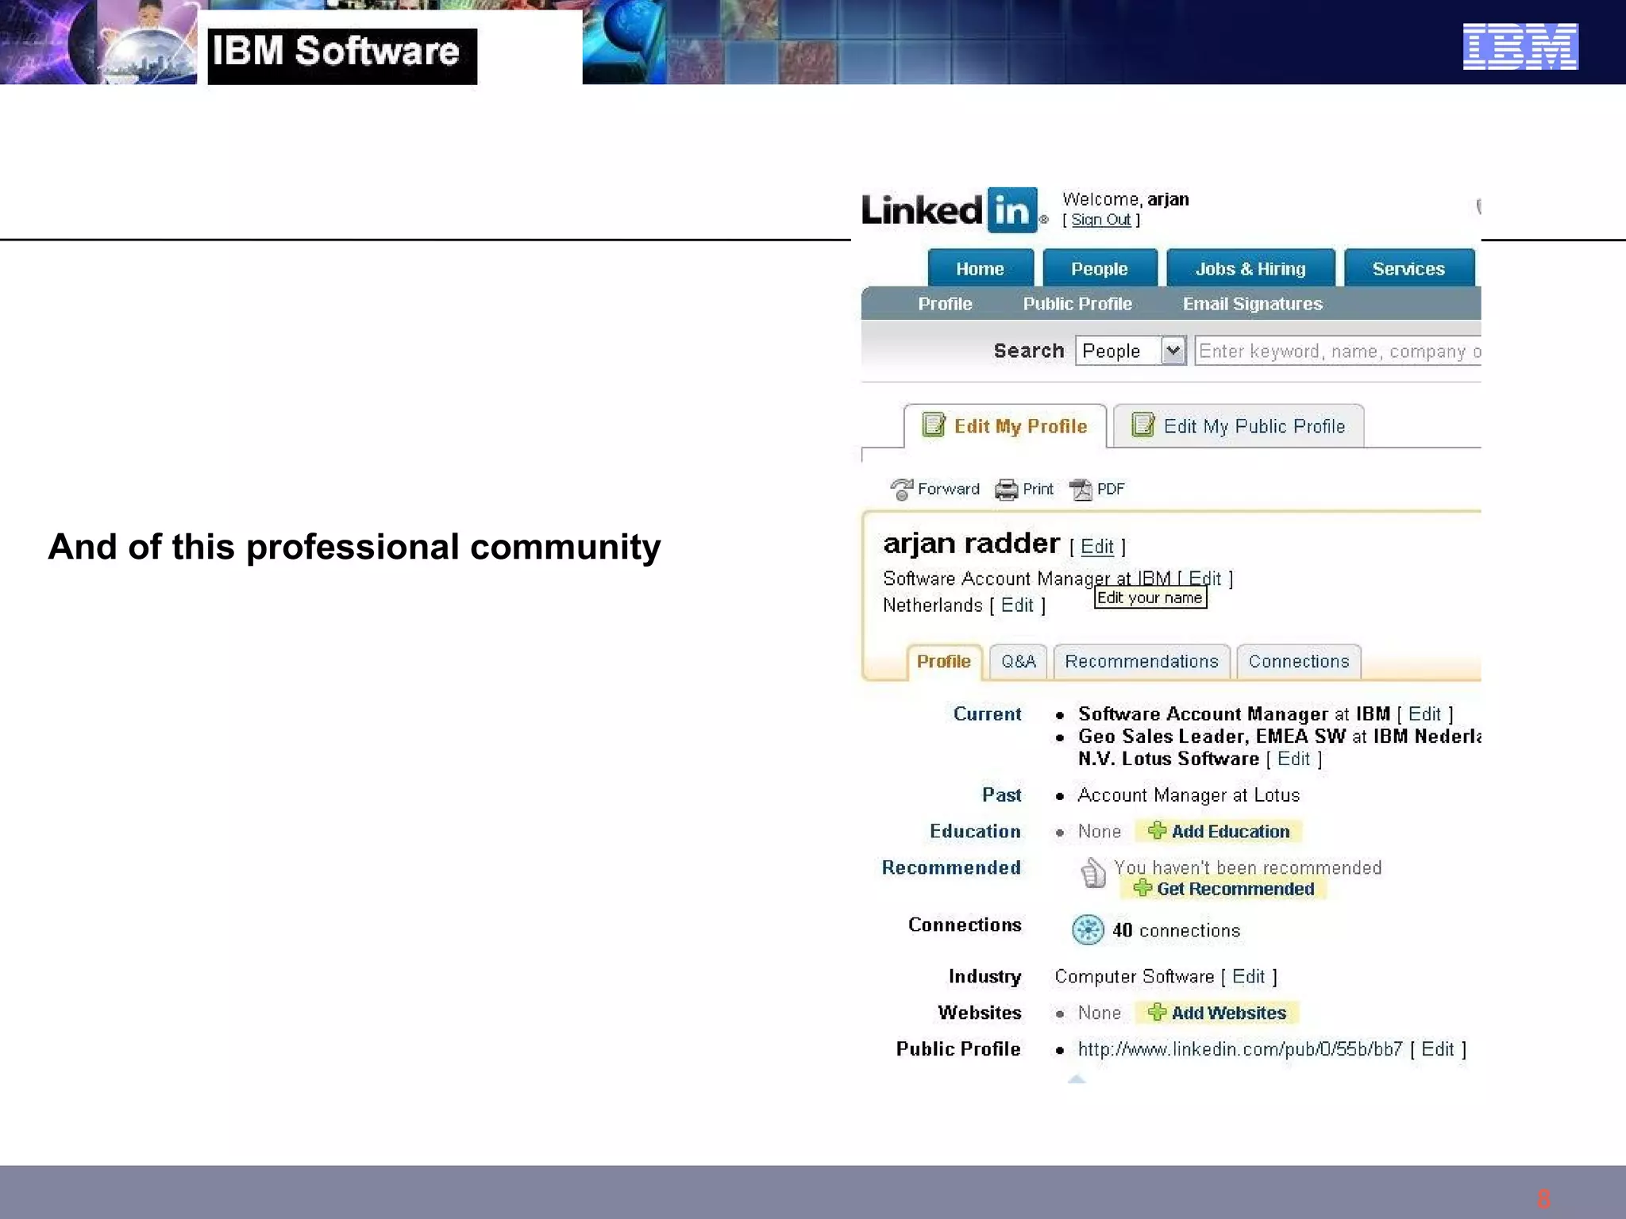Click the green plus icon for Add Education
Image resolution: width=1626 pixels, height=1219 pixels.
coord(1157,831)
